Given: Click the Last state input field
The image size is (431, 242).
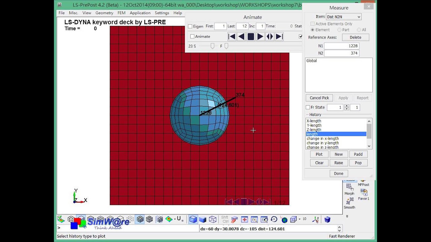Looking at the screenshot, I should [242, 26].
